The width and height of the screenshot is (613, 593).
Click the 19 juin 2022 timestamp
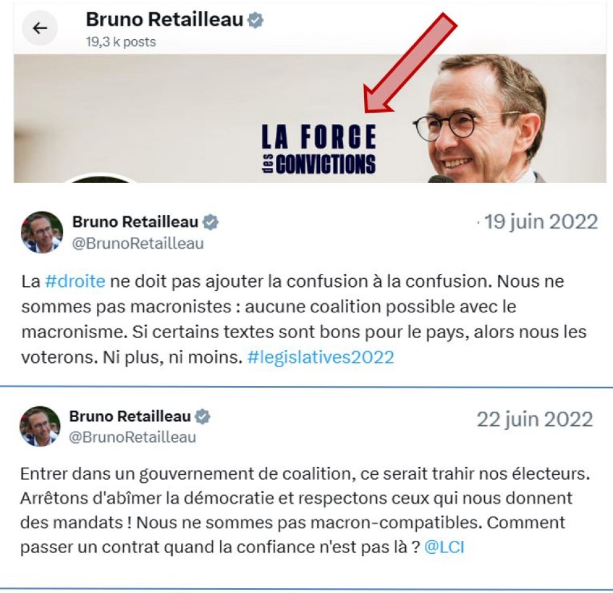point(541,222)
